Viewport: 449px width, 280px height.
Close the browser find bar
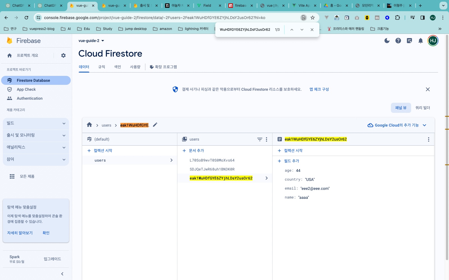[x=312, y=30]
